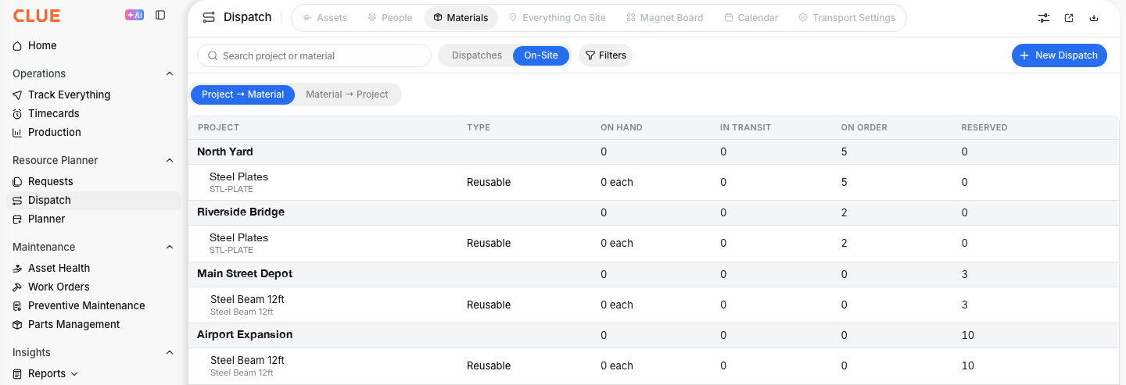The image size is (1126, 385).
Task: Switch to Dispatches view
Action: [x=477, y=55]
